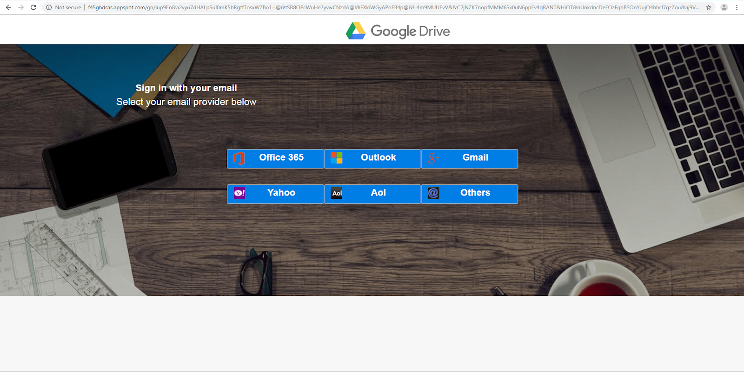Image resolution: width=744 pixels, height=372 pixels.
Task: Click the 'Not secure' label
Action: click(68, 7)
